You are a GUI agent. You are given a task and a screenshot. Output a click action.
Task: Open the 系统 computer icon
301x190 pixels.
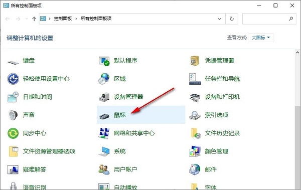(104, 151)
